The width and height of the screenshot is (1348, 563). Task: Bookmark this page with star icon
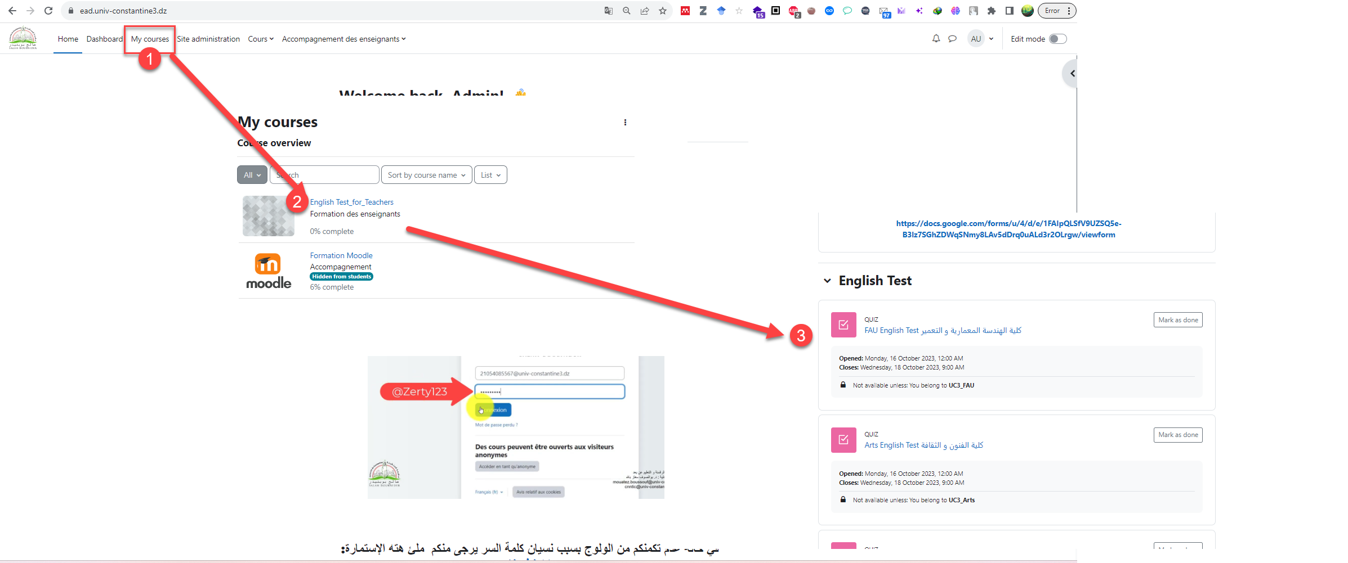click(663, 11)
